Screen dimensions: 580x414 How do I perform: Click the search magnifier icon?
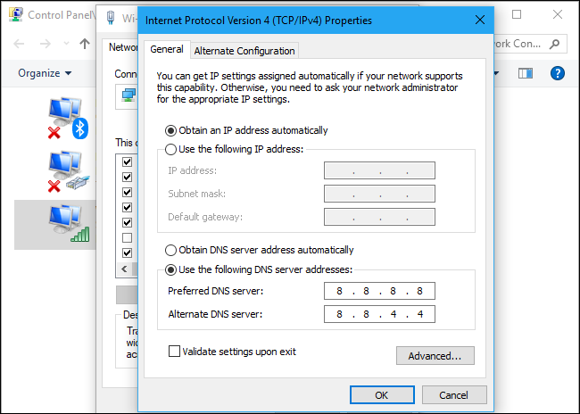(555, 44)
